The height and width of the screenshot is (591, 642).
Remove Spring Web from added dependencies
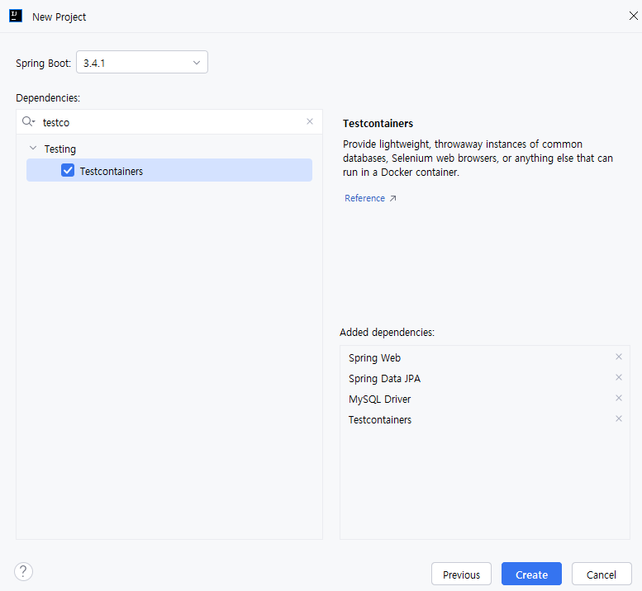click(619, 357)
